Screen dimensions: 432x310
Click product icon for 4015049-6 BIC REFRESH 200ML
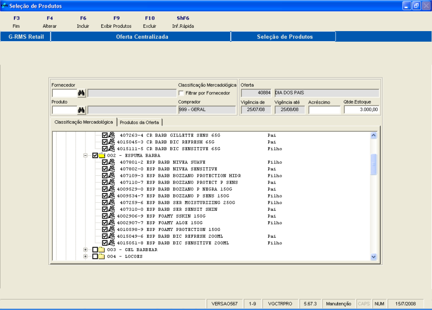111,236
